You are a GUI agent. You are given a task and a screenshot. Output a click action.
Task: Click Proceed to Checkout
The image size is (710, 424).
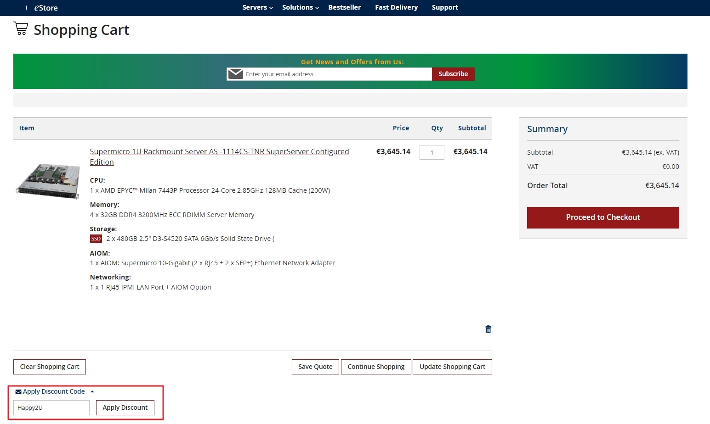click(602, 217)
